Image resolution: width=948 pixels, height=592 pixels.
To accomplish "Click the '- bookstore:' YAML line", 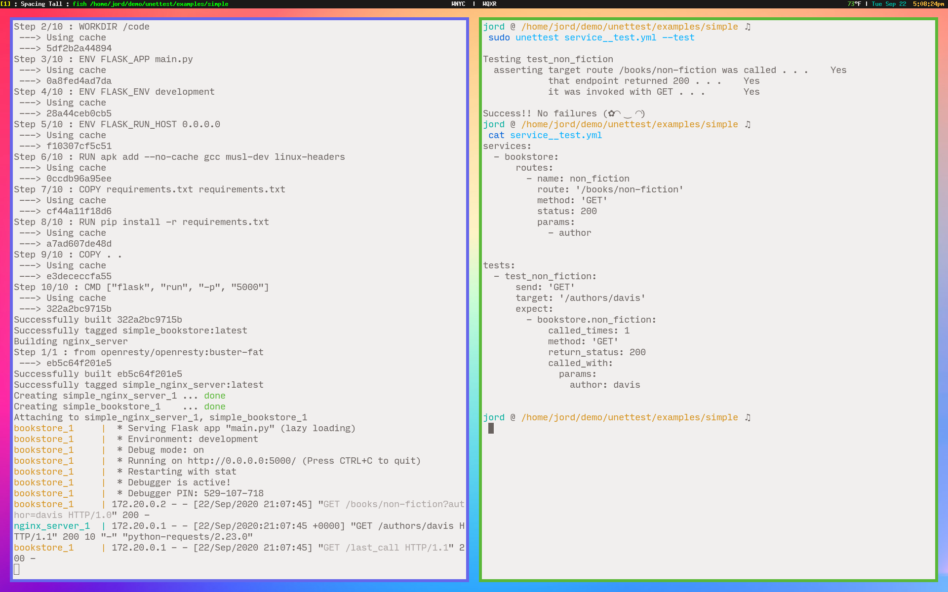I will coord(526,157).
